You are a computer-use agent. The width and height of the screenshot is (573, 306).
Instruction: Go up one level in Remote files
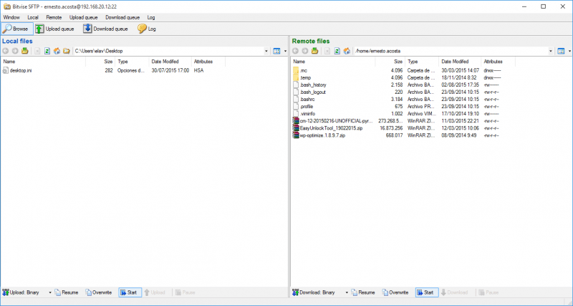click(314, 52)
